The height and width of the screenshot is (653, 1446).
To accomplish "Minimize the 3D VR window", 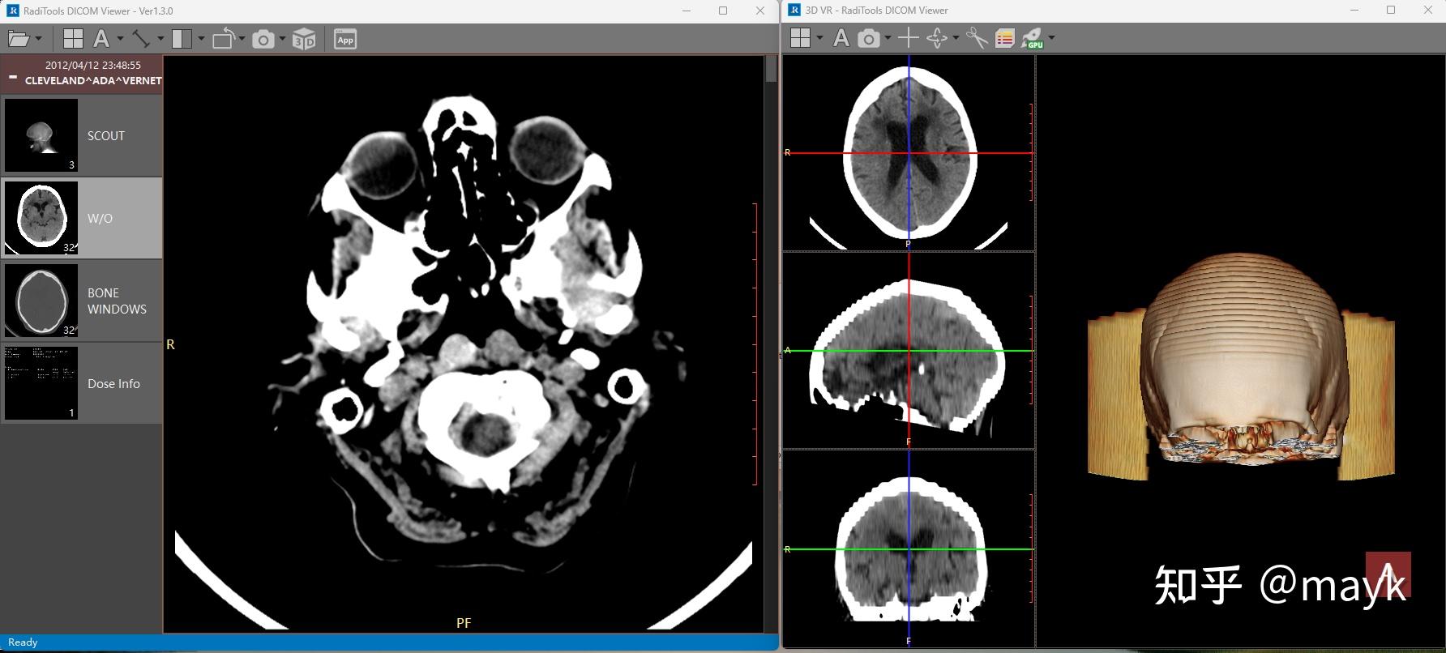I will coord(1355,10).
